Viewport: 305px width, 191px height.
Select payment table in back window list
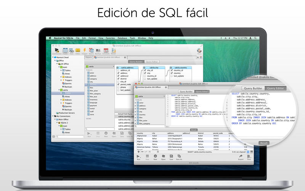93,106
